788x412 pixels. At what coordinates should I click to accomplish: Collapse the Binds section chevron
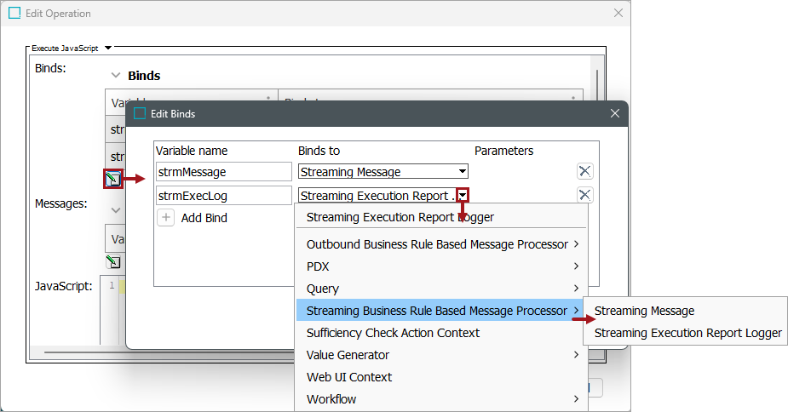116,76
